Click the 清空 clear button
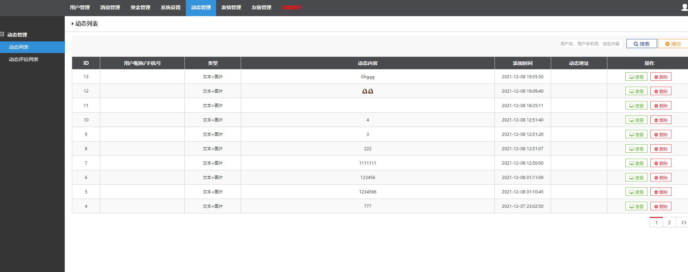Viewport: 688px width, 272px height. point(673,44)
